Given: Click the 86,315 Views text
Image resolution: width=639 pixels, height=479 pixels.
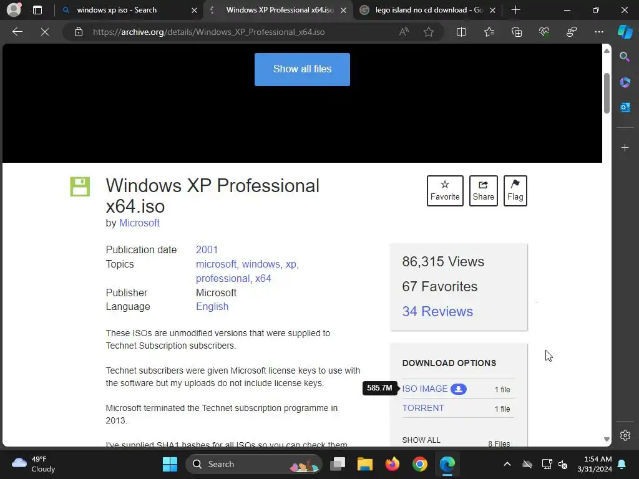Looking at the screenshot, I should [x=443, y=261].
